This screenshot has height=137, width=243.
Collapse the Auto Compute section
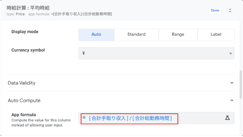click(x=120, y=101)
